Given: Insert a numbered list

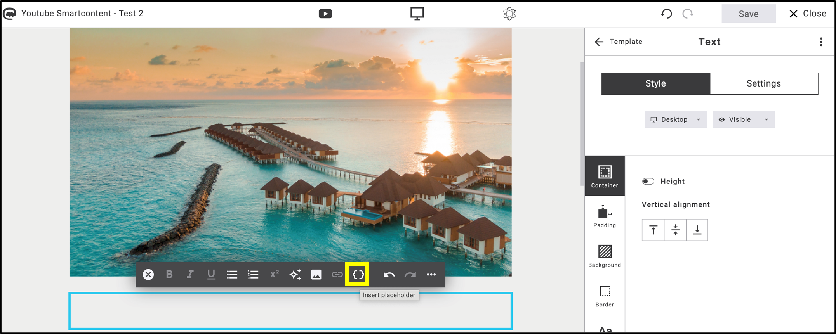Looking at the screenshot, I should click(x=253, y=275).
